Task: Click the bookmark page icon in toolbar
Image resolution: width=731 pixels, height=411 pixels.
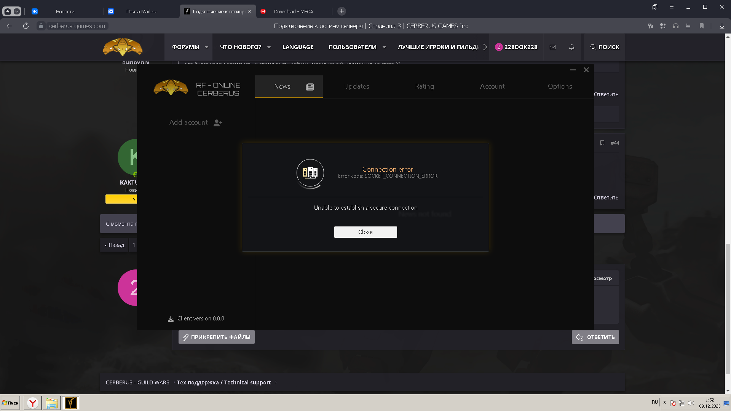Action: tap(702, 26)
